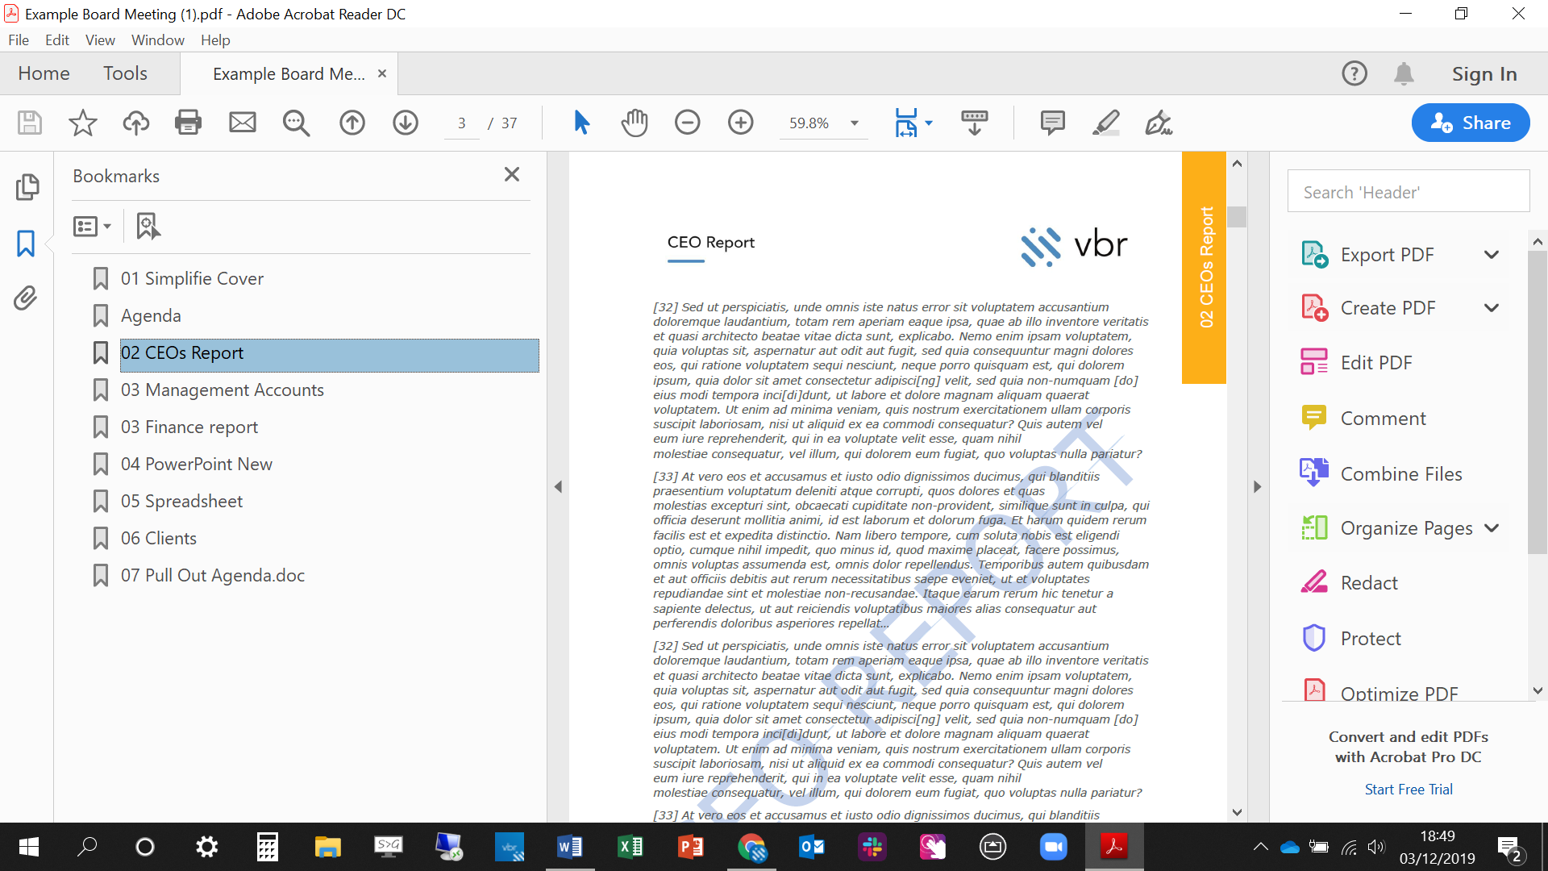Collapse the left navigation pane arrow
This screenshot has width=1548, height=871.
click(x=558, y=487)
